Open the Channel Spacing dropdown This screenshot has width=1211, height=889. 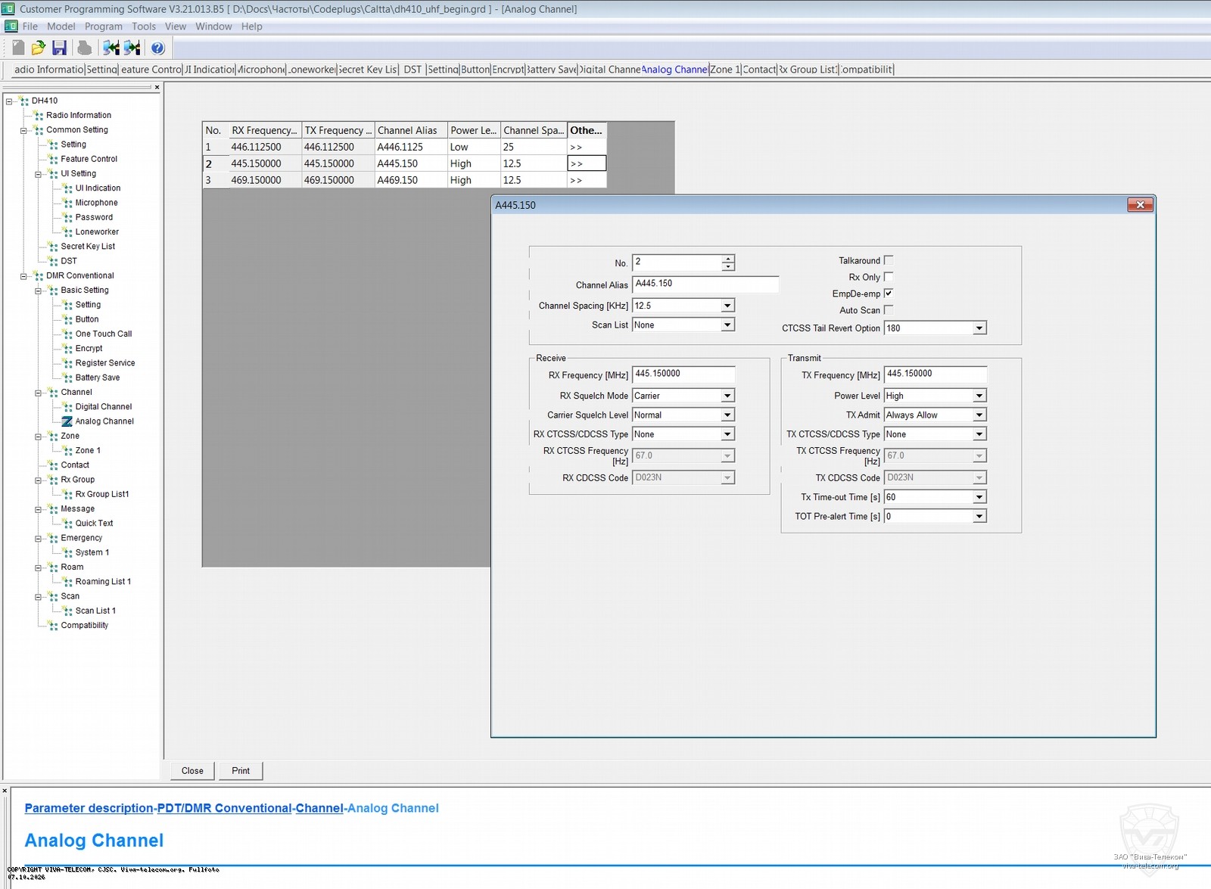click(x=727, y=306)
